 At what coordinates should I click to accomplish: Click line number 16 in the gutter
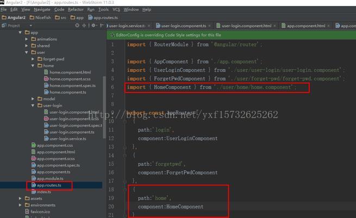click(x=111, y=172)
